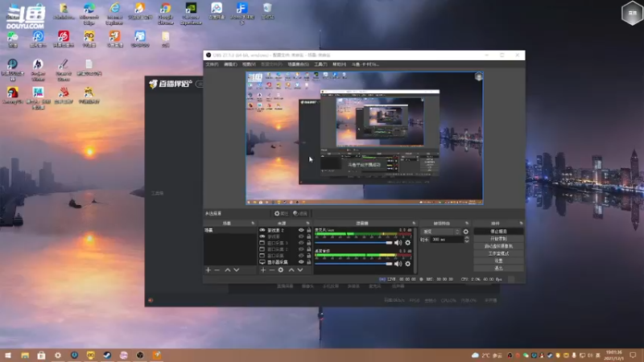This screenshot has width=644, height=362.
Task: Undock the Audio Mixer panel
Action: [412, 223]
